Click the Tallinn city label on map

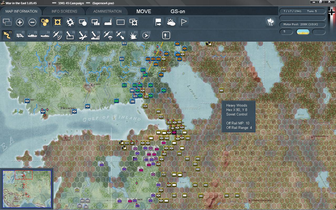66,140
